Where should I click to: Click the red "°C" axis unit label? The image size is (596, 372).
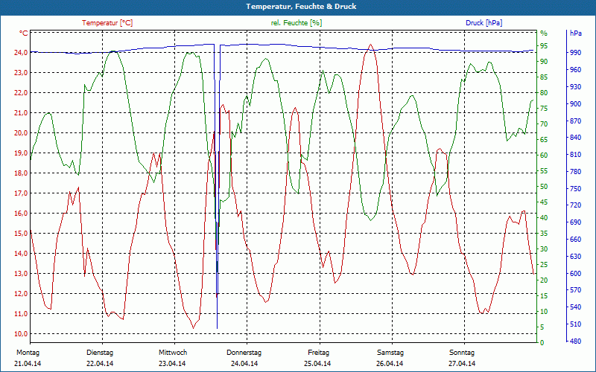pos(24,33)
